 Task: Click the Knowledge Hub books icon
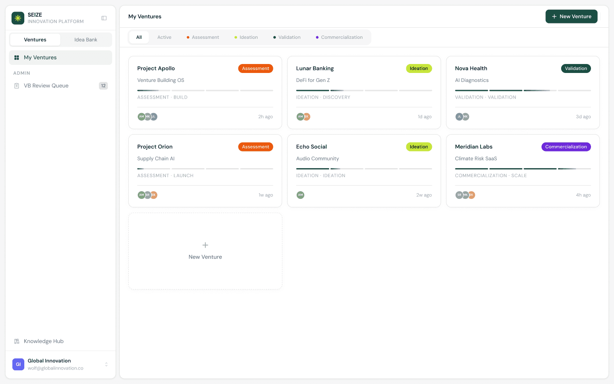click(x=17, y=341)
